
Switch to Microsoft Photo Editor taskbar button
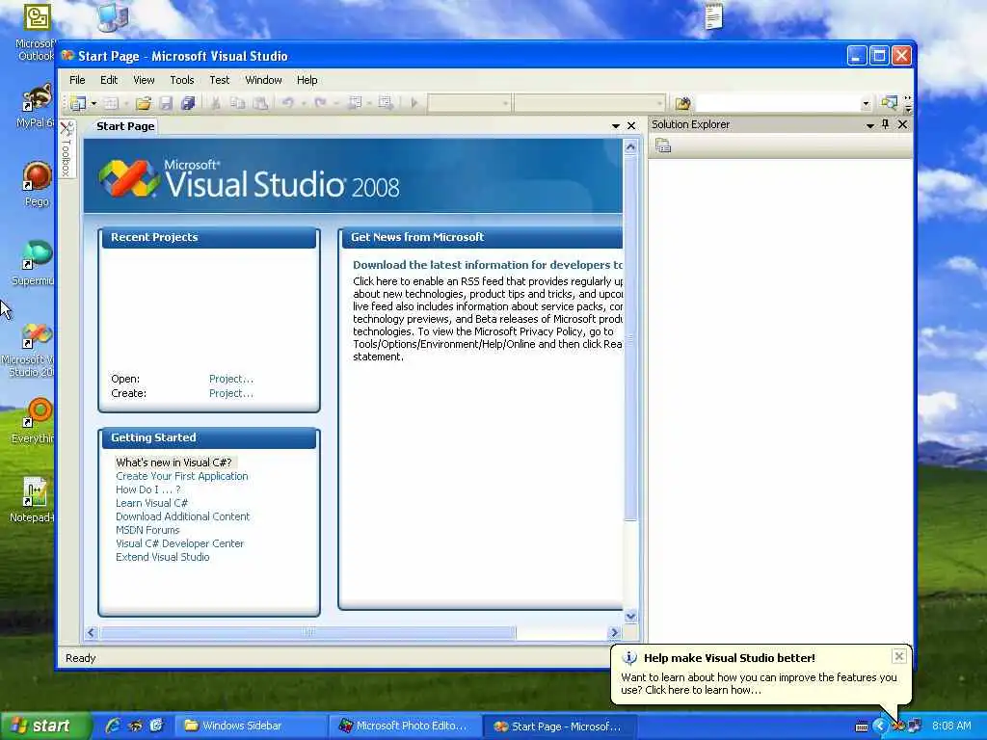pos(406,727)
